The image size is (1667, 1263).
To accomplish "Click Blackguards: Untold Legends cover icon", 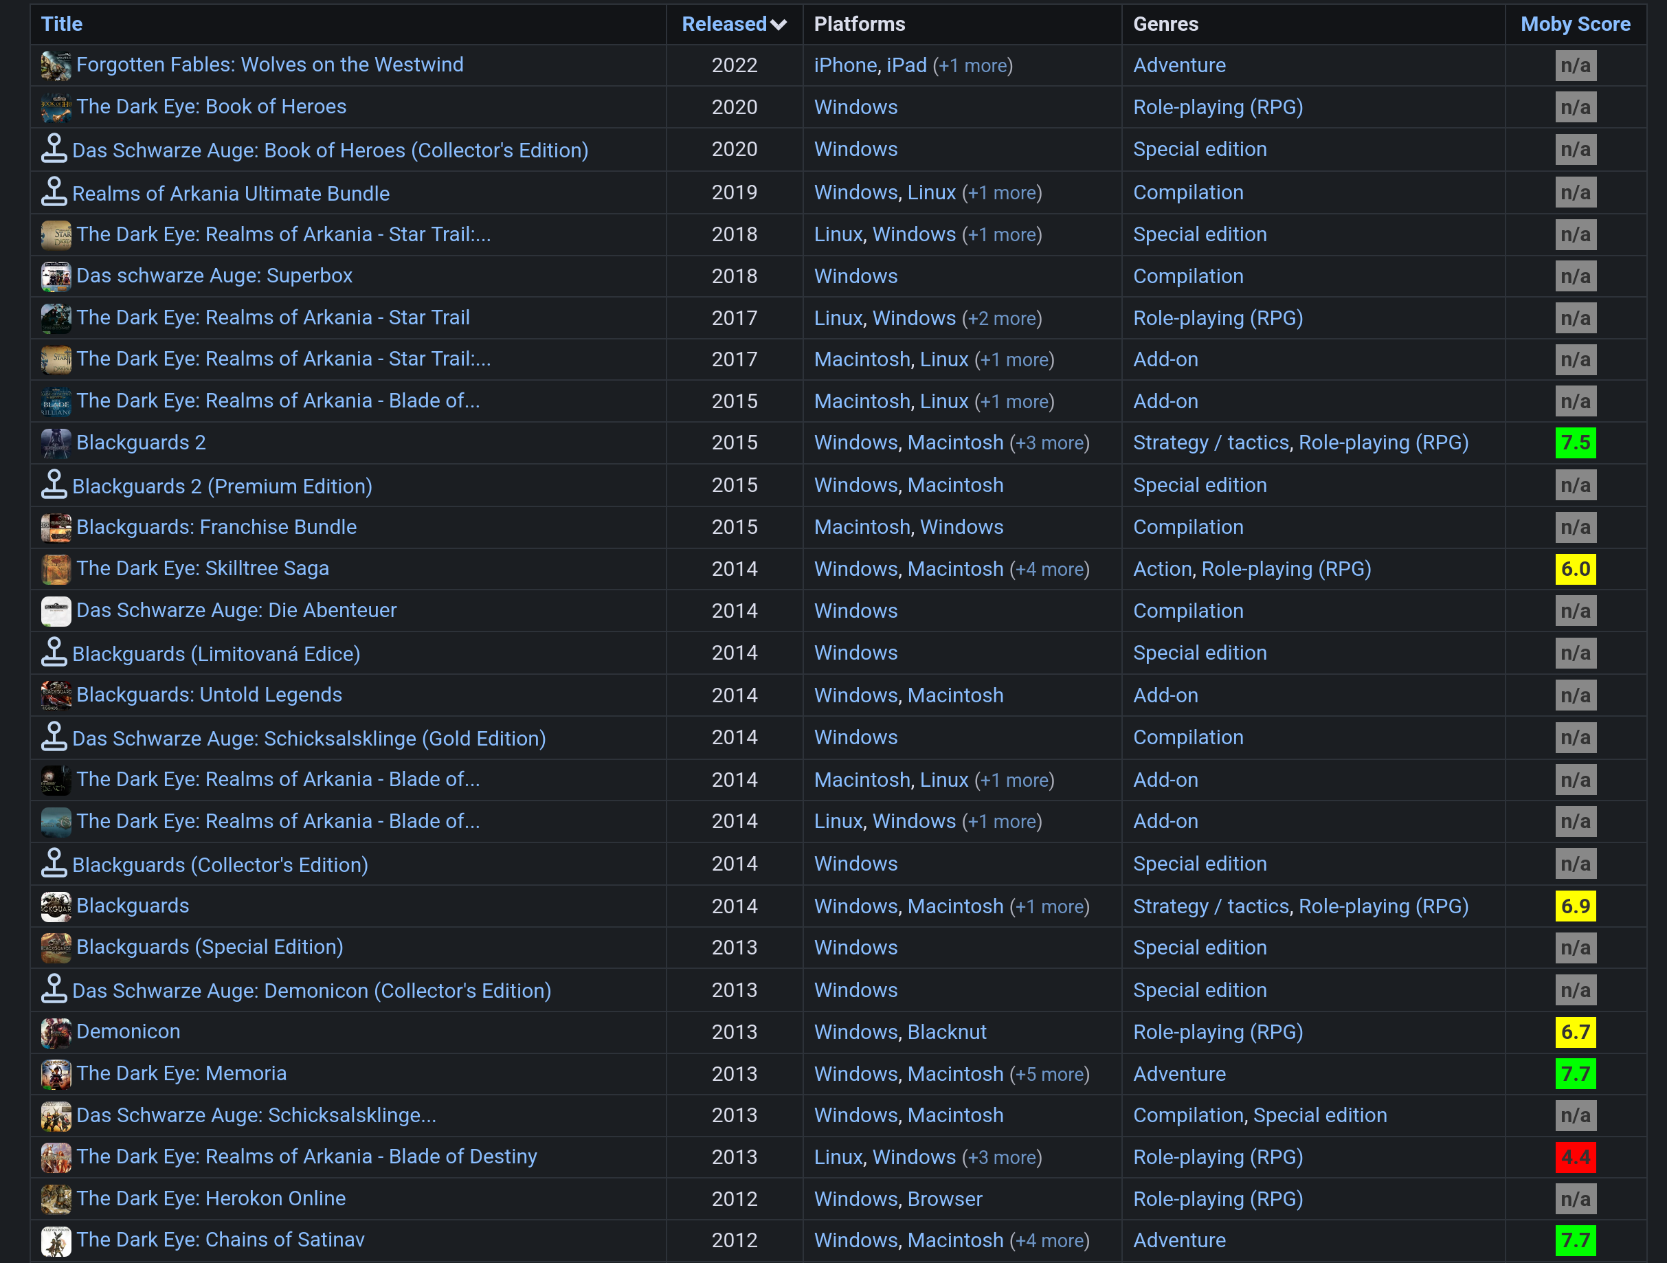I will [x=56, y=695].
